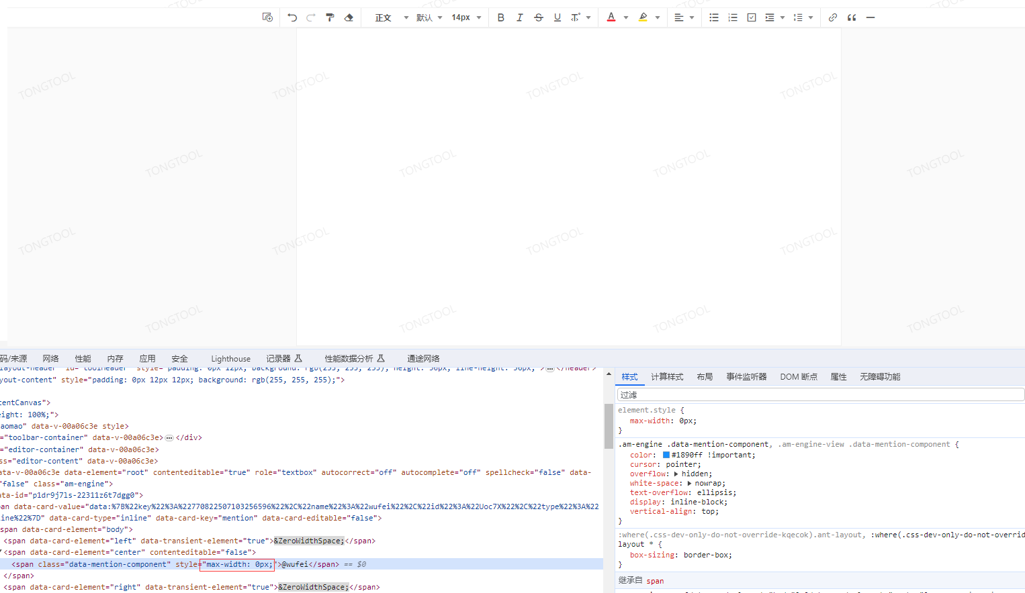This screenshot has width=1025, height=593.
Task: Toggle strikethrough formatting
Action: coord(539,17)
